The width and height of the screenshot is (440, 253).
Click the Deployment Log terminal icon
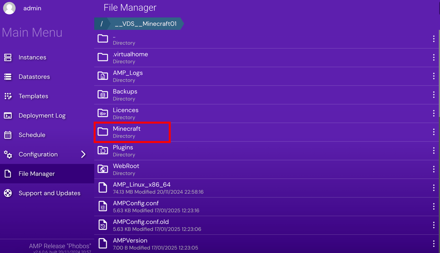[x=8, y=115]
